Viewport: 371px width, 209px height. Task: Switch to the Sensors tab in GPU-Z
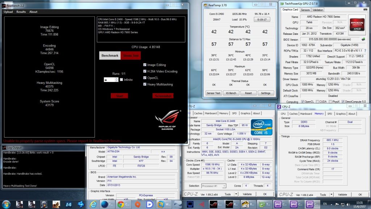(305, 10)
